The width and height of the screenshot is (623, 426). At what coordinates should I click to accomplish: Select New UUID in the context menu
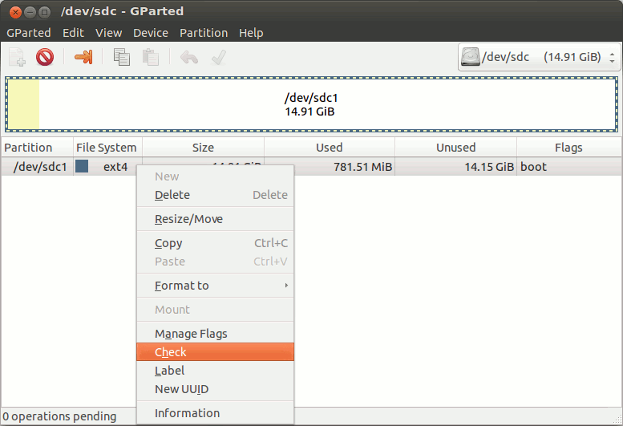(x=215, y=389)
